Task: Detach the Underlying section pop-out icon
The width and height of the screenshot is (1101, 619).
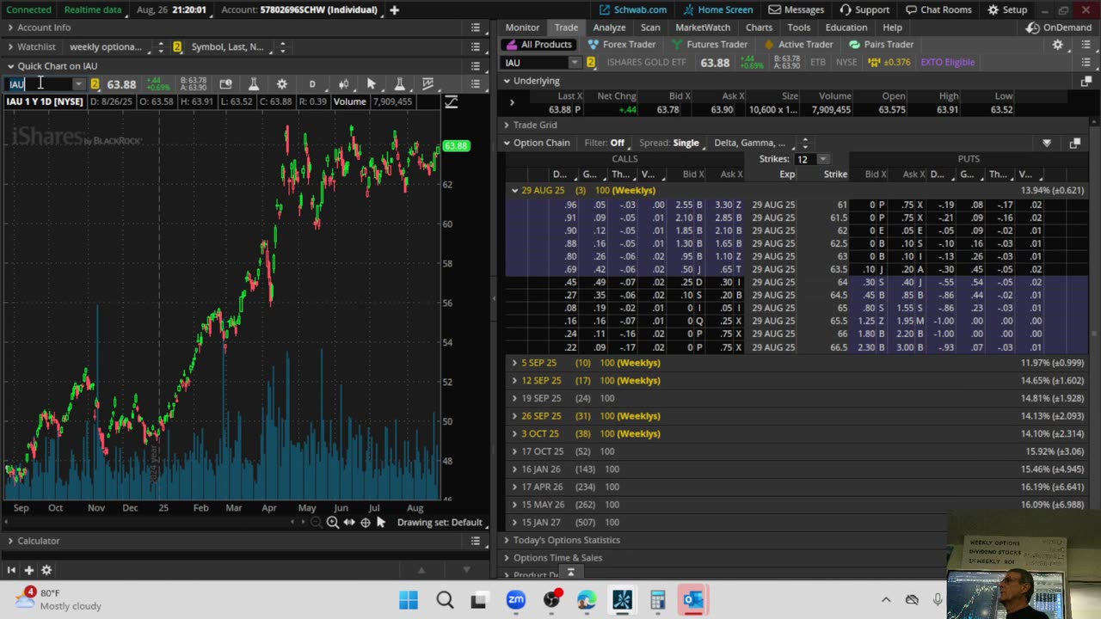Action: (x=1086, y=81)
